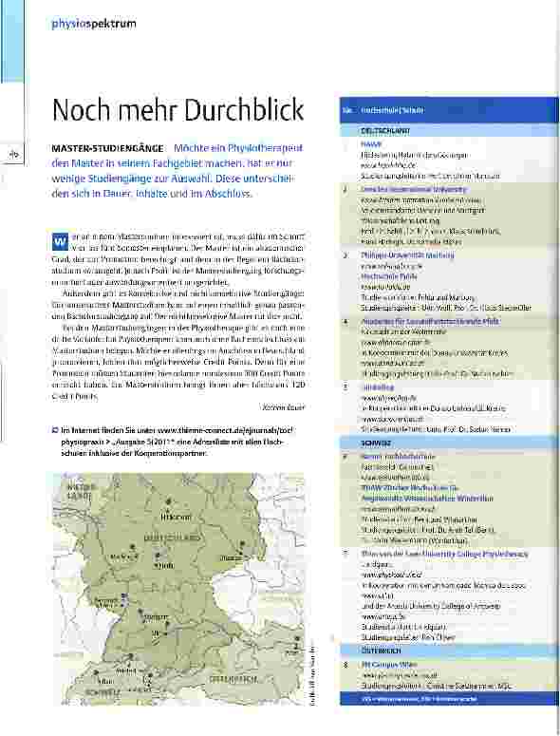Open the Philipps-Universität Marburg entry
Screen dimensions: 560x736
pos(407,255)
